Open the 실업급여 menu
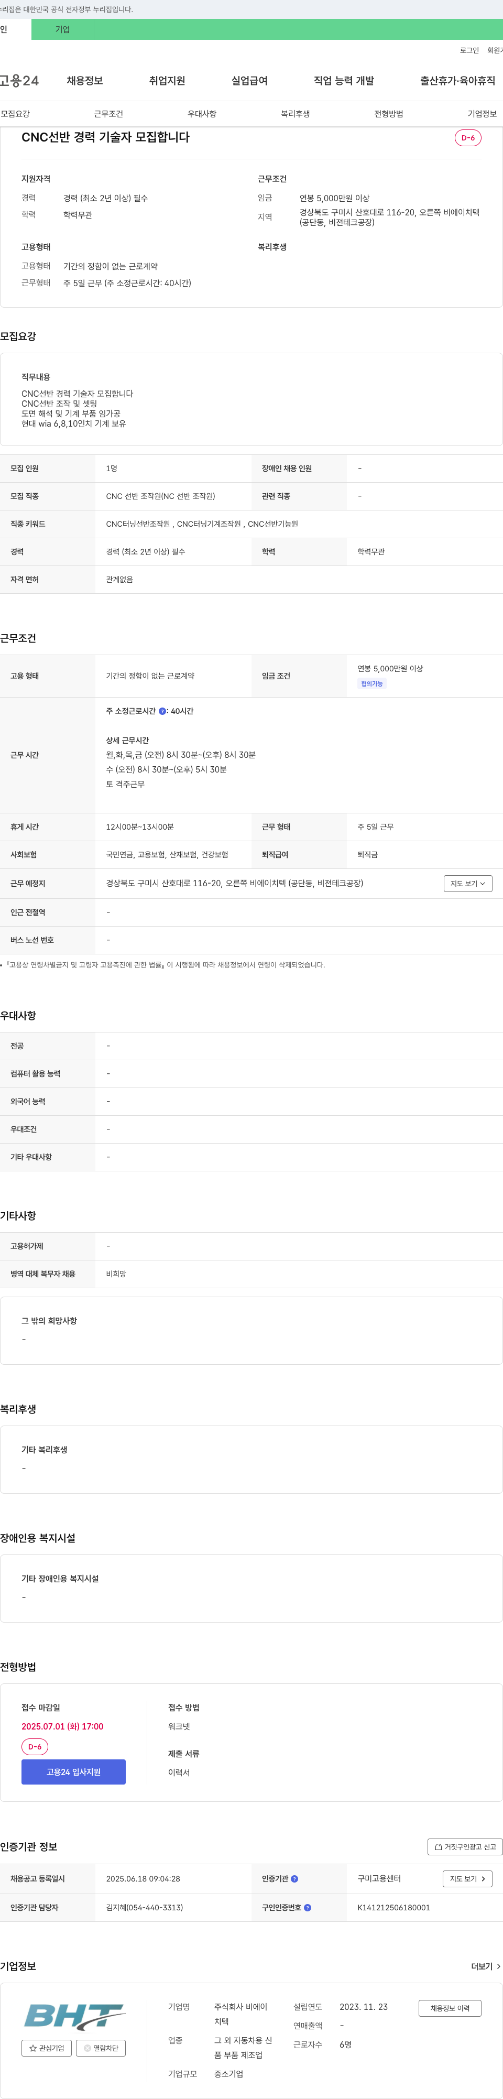 [249, 81]
